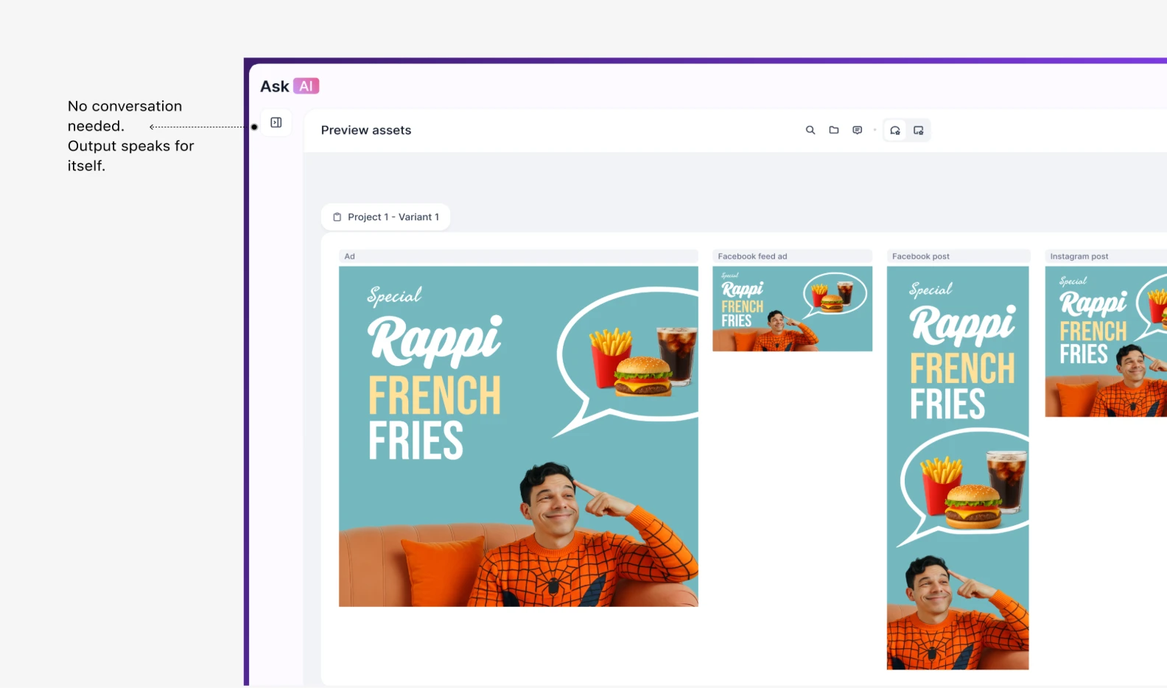Open the folder icon in toolbar
The width and height of the screenshot is (1167, 688).
tap(834, 130)
